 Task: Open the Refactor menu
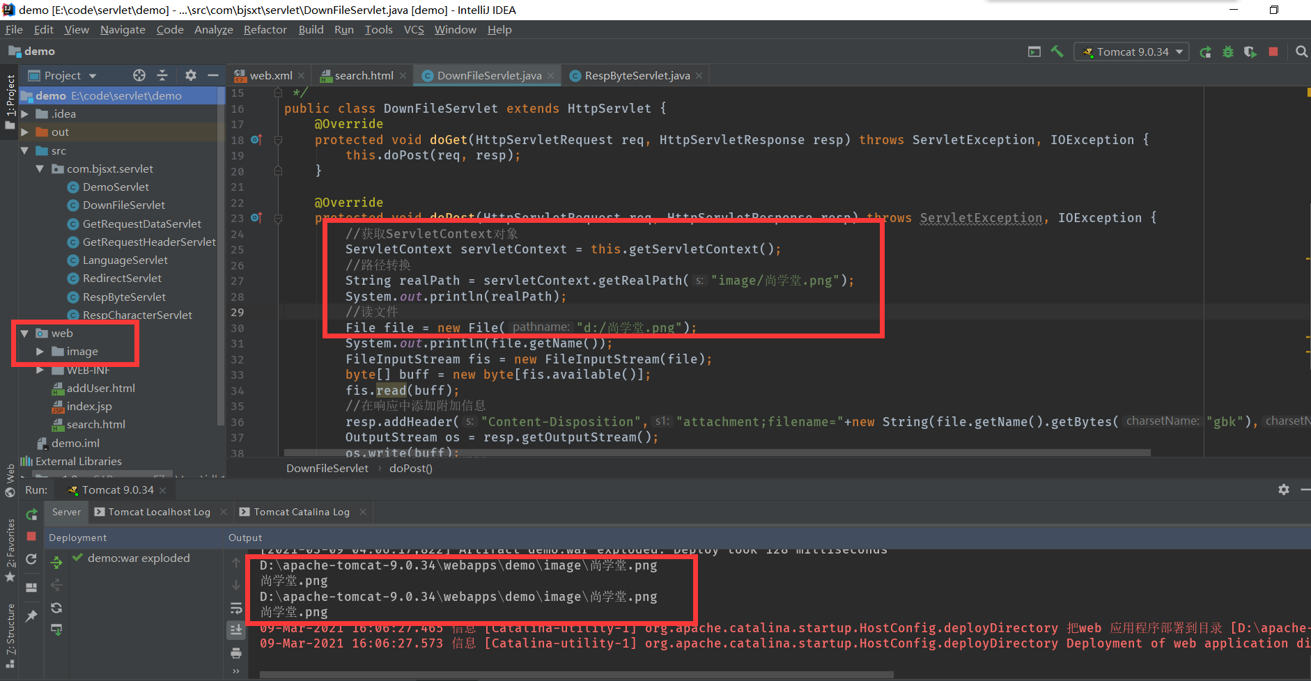tap(265, 29)
